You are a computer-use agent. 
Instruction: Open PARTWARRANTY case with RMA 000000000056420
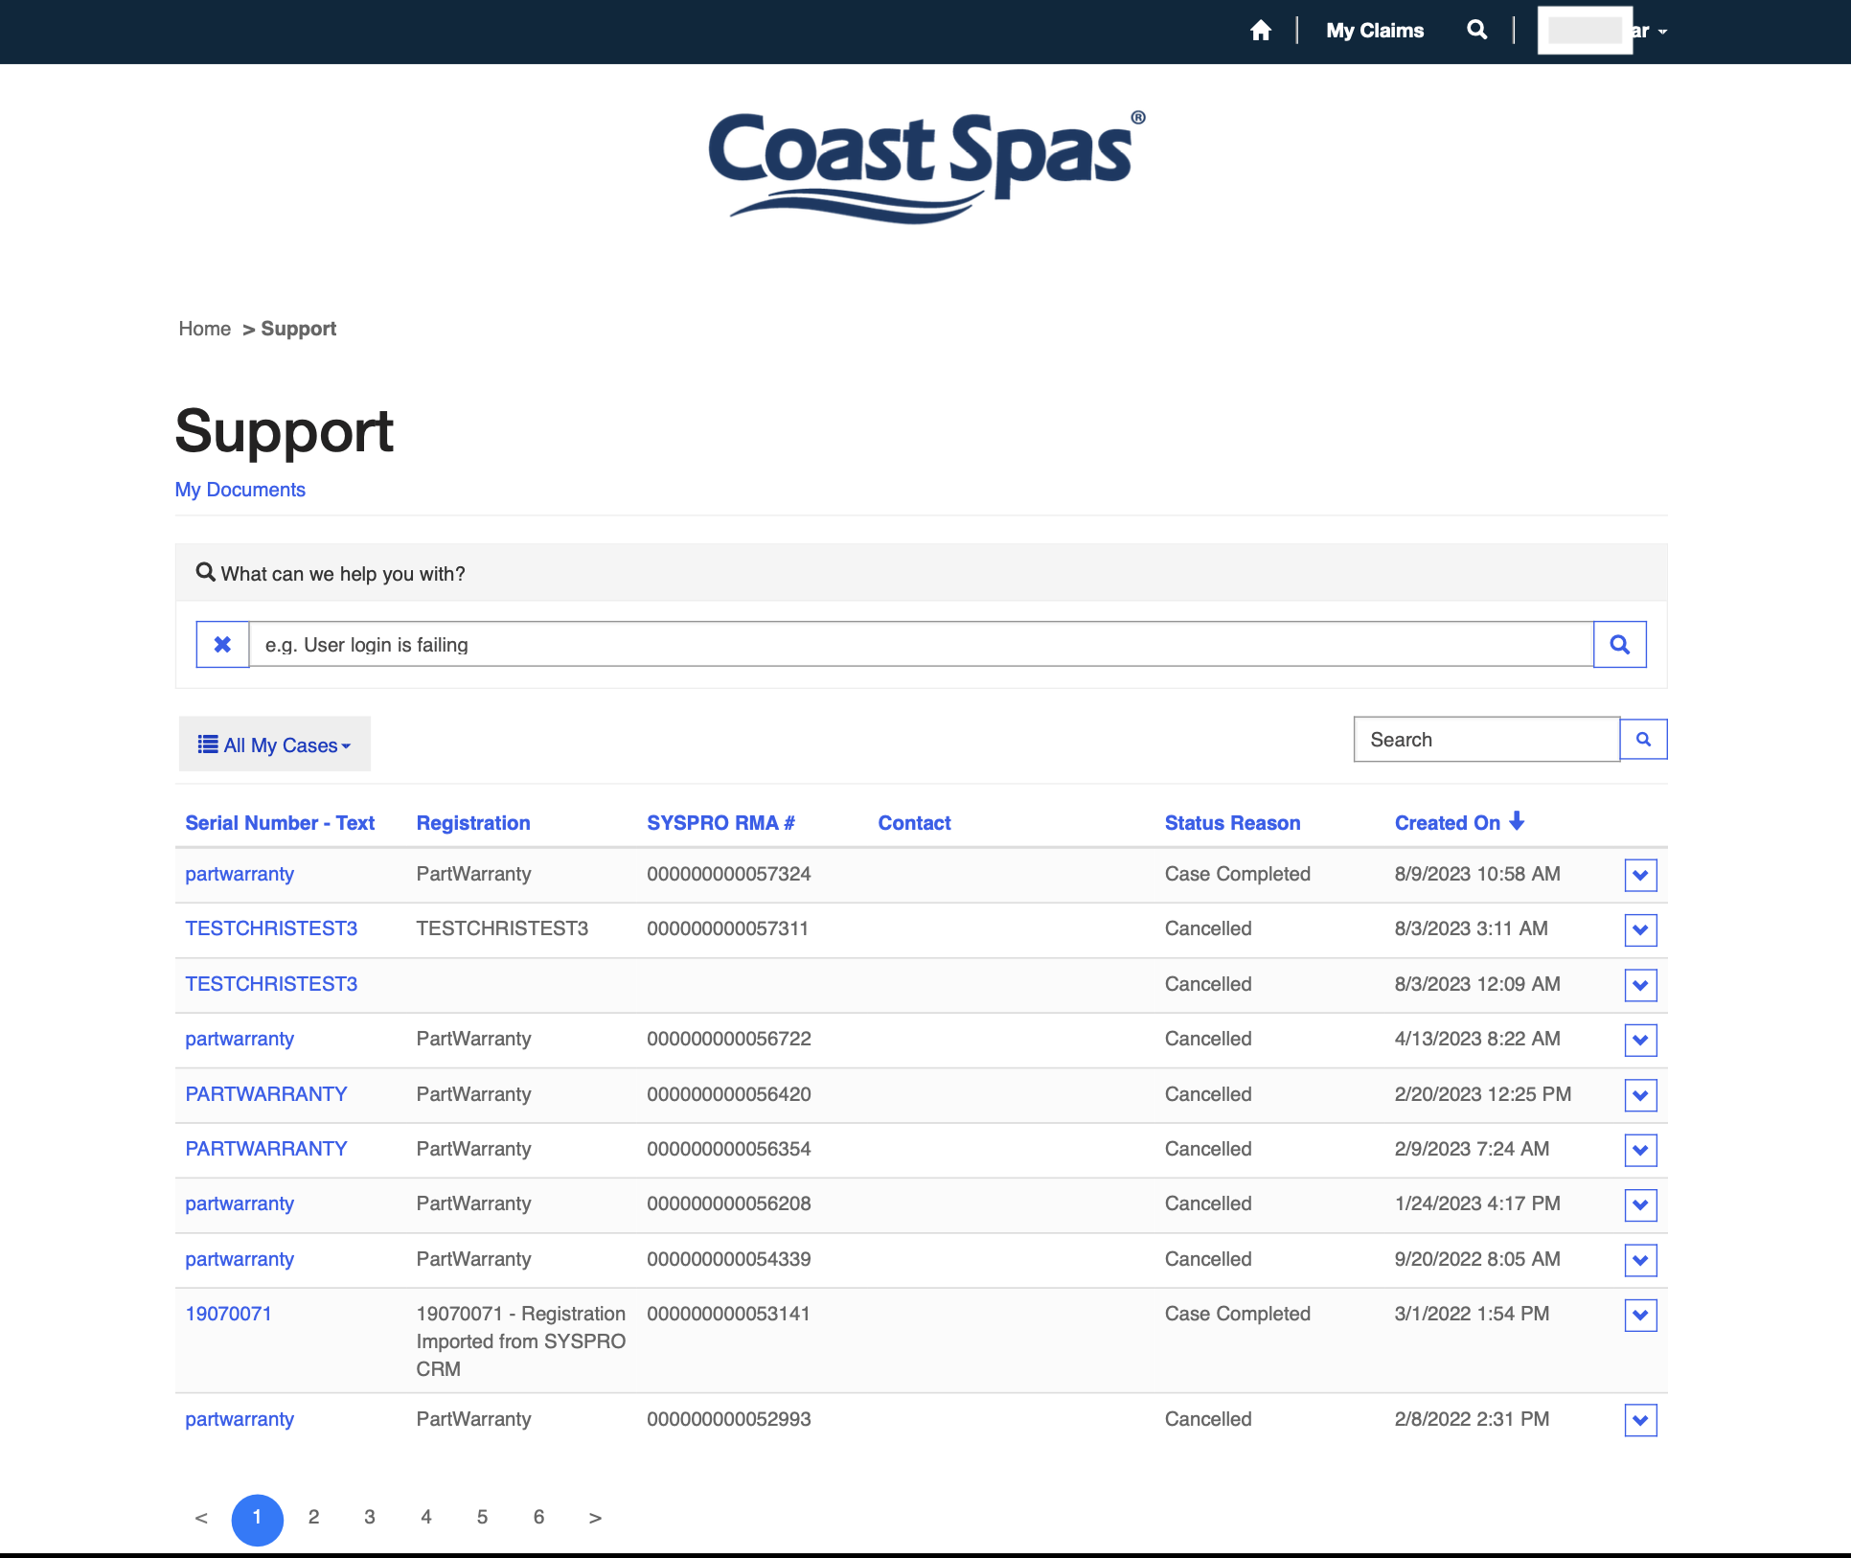coord(266,1094)
